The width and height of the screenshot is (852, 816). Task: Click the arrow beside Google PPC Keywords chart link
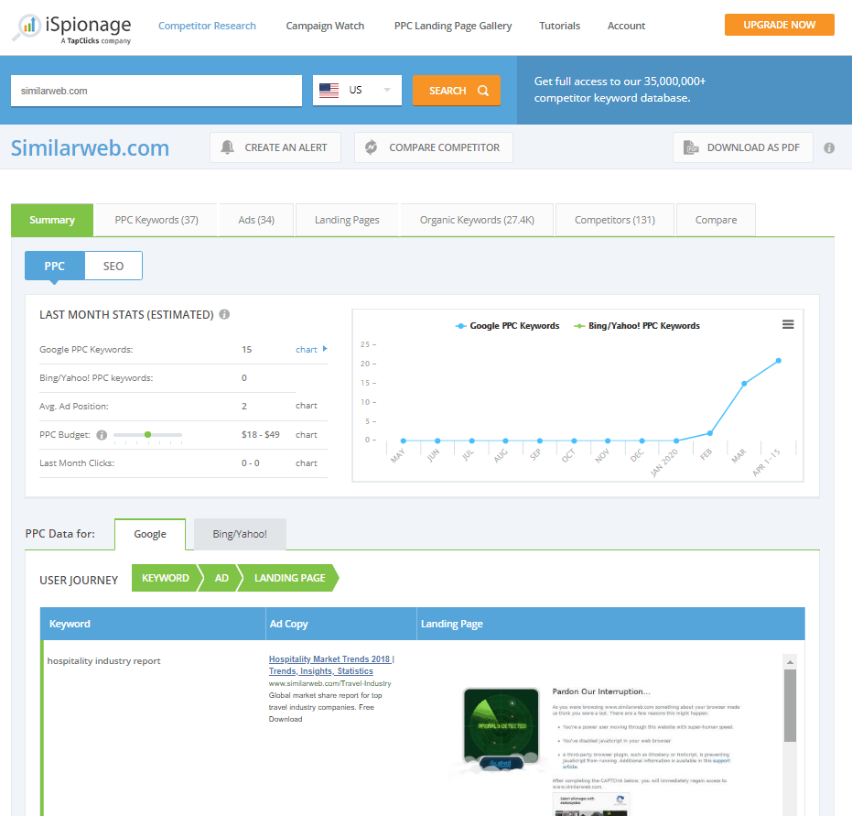325,349
